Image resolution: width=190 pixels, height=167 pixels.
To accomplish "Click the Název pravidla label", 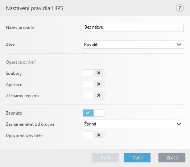I will tap(20, 27).
